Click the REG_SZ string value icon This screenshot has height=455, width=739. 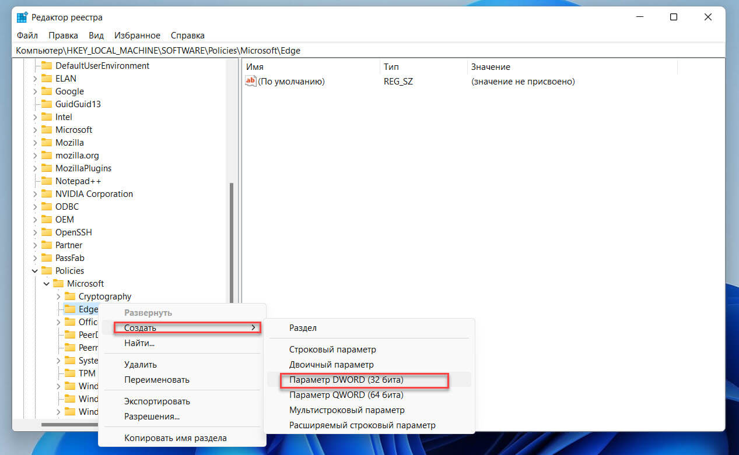pyautogui.click(x=251, y=82)
